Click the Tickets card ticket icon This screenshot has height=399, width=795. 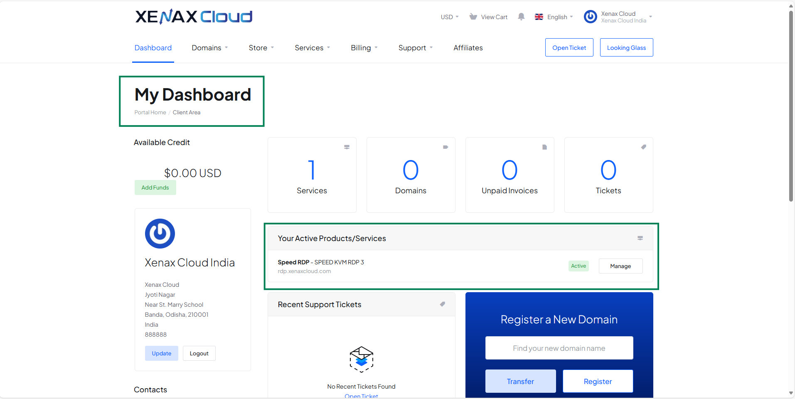pyautogui.click(x=643, y=147)
